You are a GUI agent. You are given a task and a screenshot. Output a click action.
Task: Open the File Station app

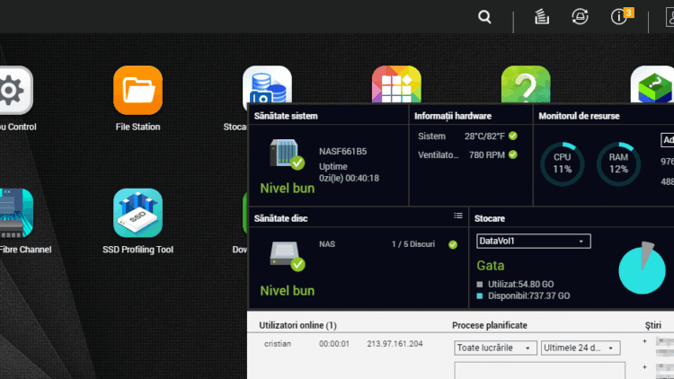137,91
